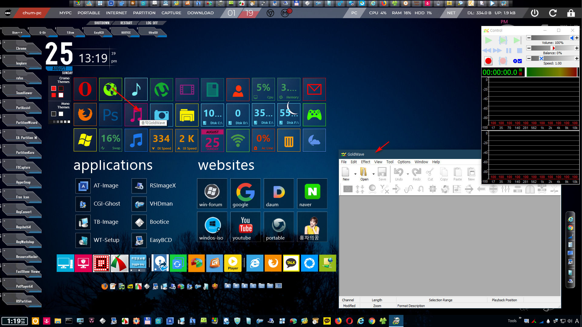Open the youtube website tile
582x327 pixels.
245,227
